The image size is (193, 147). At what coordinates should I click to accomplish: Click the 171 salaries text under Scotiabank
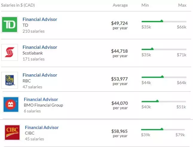(x=33, y=59)
